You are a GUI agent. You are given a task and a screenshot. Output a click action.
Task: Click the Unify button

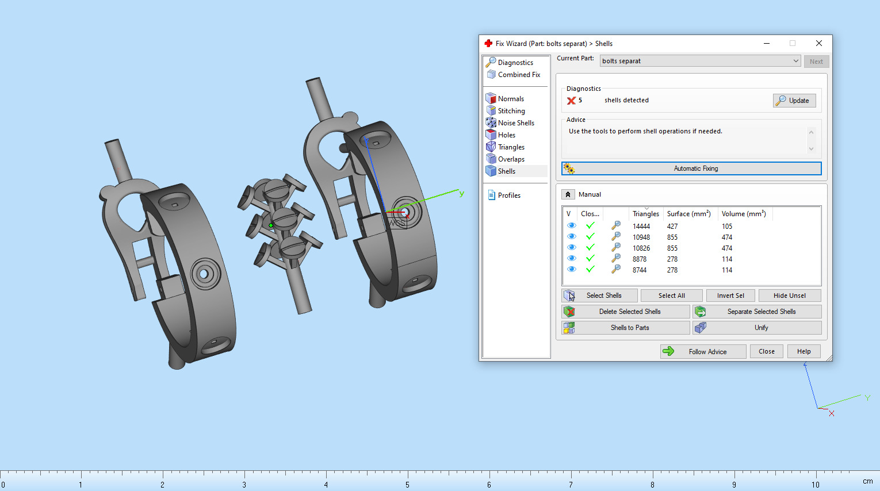pyautogui.click(x=757, y=328)
